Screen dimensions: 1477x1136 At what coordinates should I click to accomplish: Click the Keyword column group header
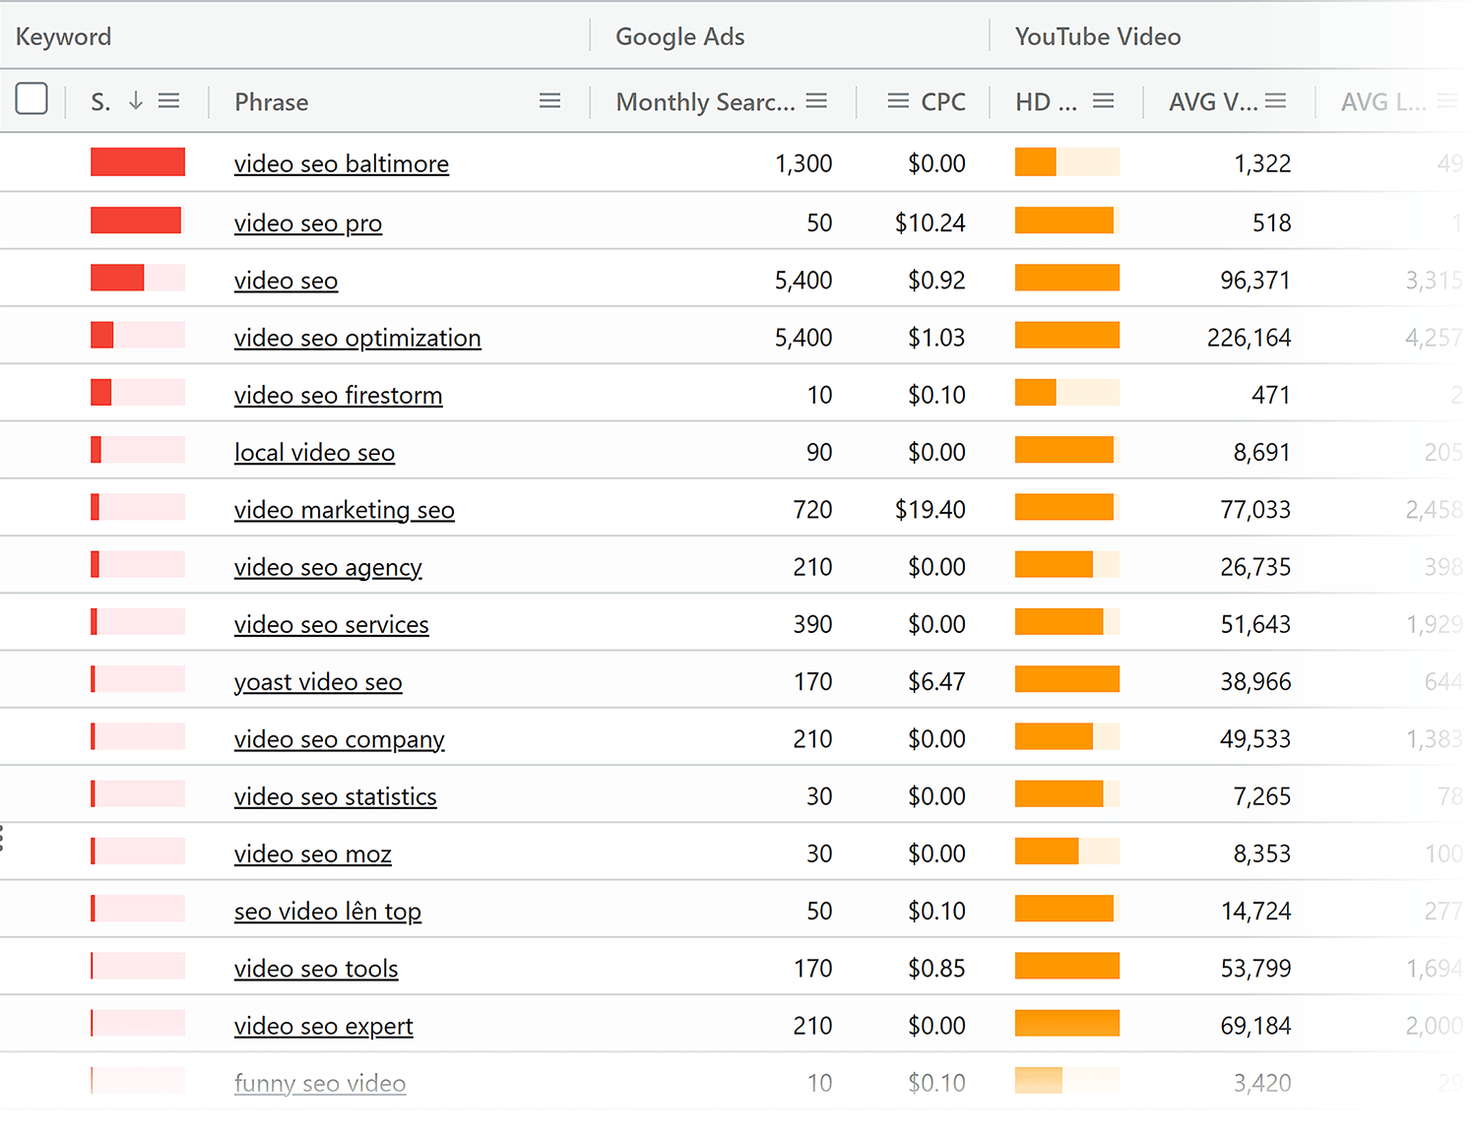click(64, 36)
